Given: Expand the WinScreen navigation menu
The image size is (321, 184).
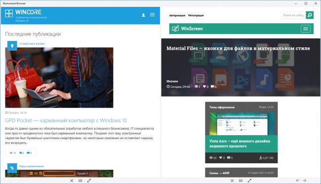Looking at the screenshot, I should click(305, 29).
